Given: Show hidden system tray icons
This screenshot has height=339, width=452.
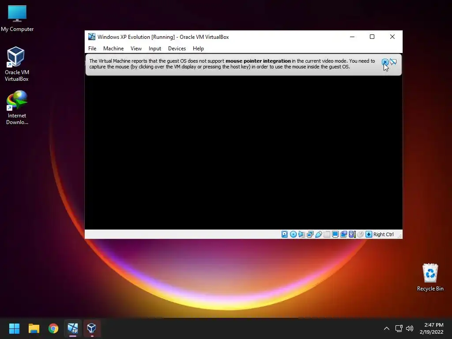Looking at the screenshot, I should [x=387, y=328].
